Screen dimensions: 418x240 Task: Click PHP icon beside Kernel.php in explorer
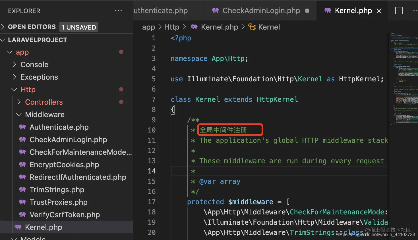[18, 227]
